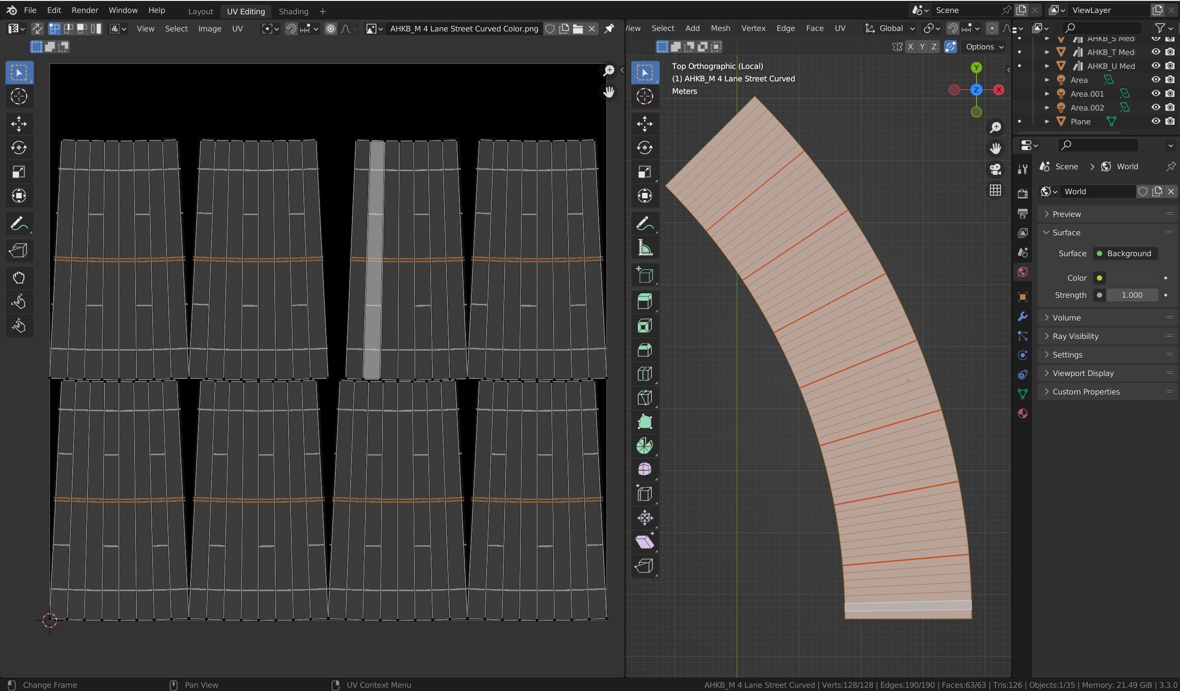Viewport: 1180px width, 691px height.
Task: Select the Annotate tool in the UV editor
Action: [x=19, y=224]
